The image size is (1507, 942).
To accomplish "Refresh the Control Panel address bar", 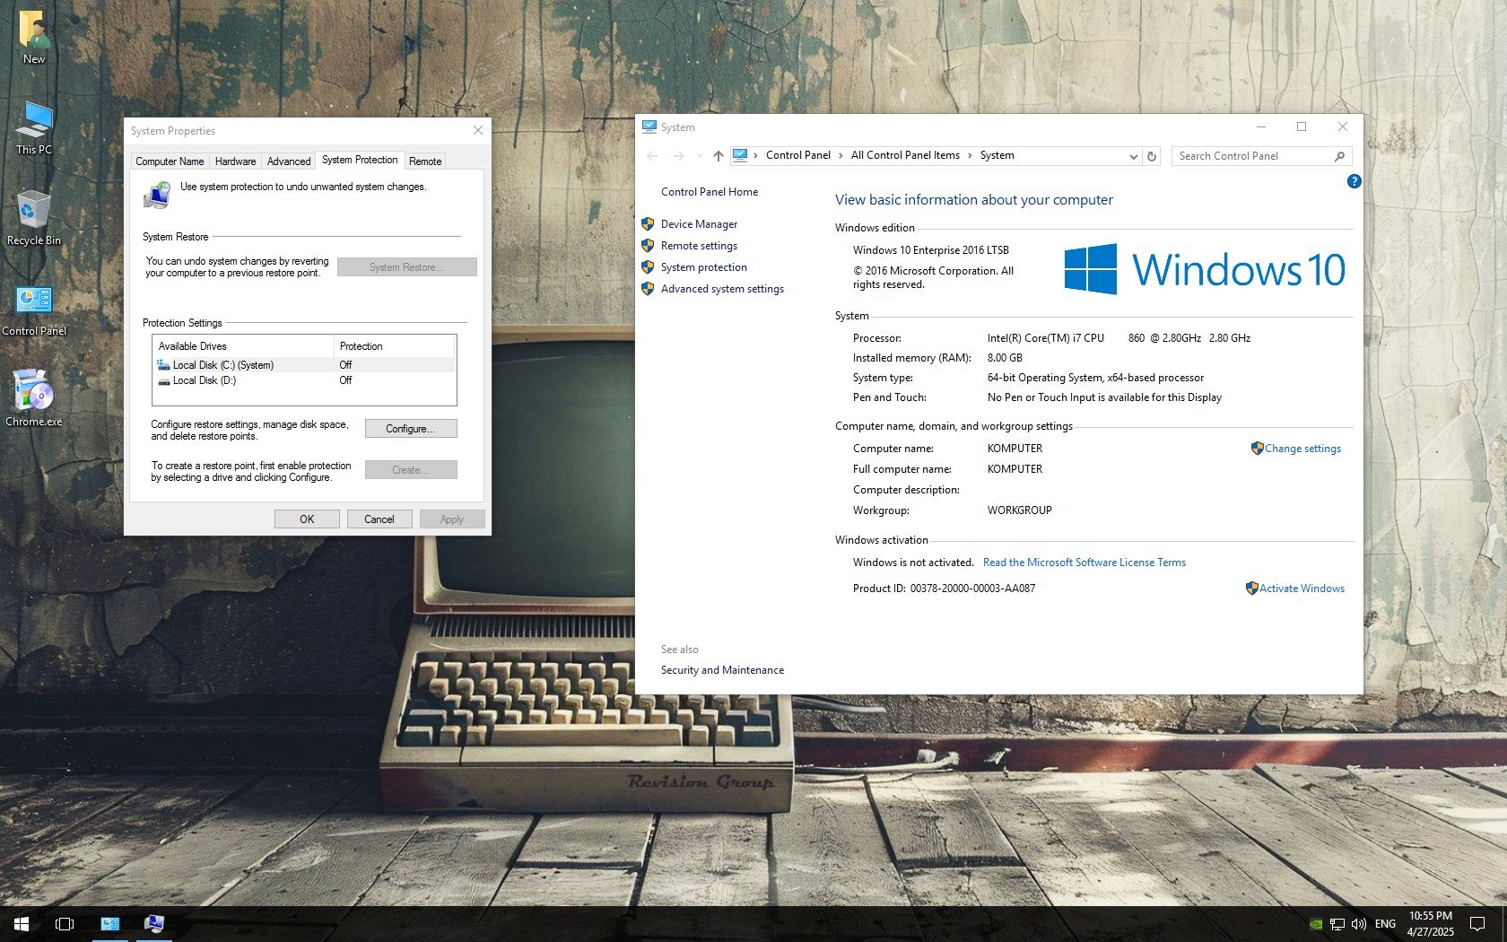I will click(x=1152, y=156).
